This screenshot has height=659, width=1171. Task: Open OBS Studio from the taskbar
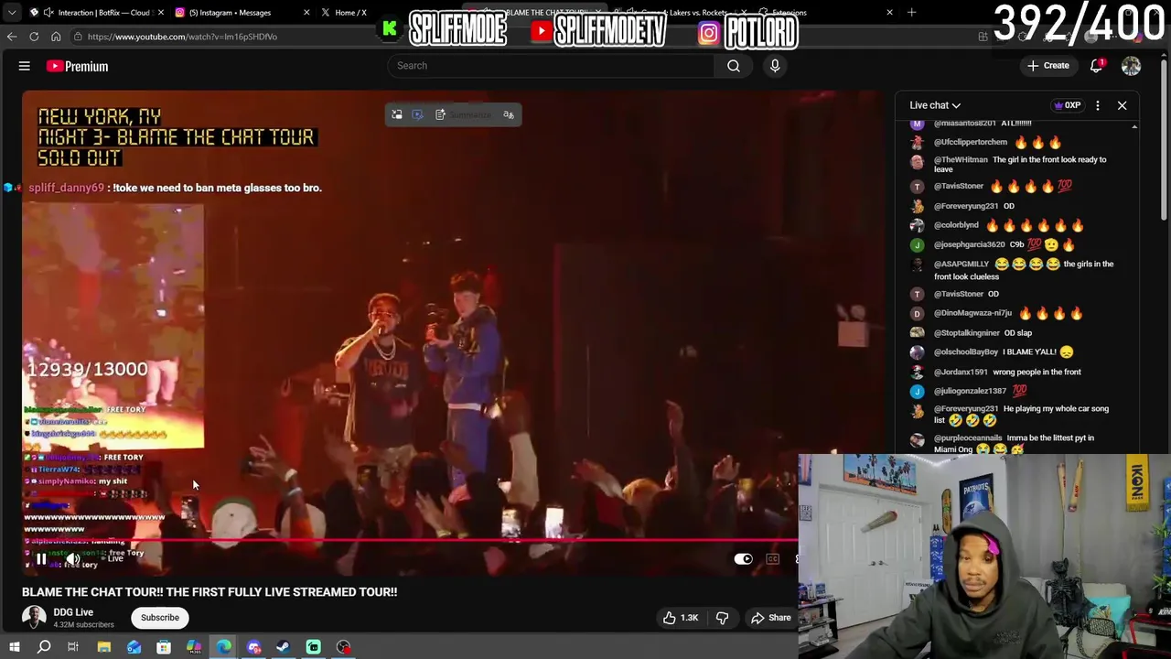pyautogui.click(x=344, y=647)
